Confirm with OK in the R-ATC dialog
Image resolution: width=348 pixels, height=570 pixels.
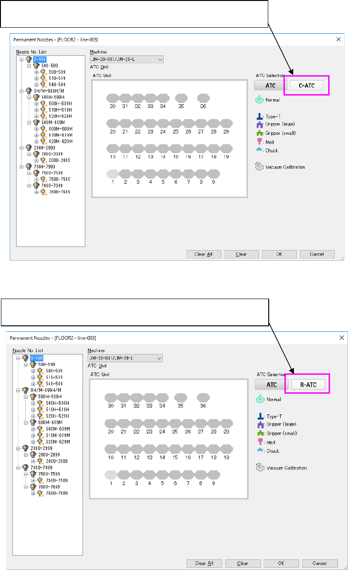(281, 563)
